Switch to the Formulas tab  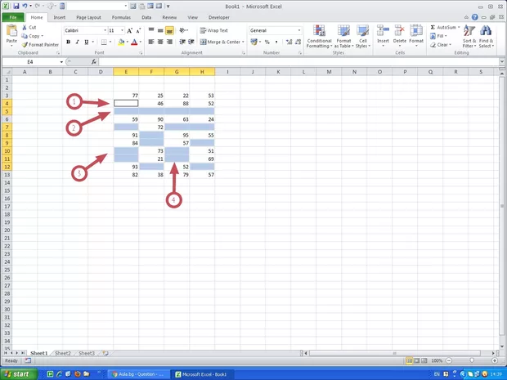point(121,17)
